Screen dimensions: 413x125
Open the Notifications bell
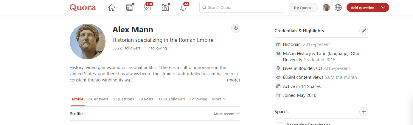pyautogui.click(x=183, y=8)
